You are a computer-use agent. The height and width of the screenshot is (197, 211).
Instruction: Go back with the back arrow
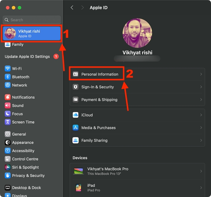[x=72, y=7]
